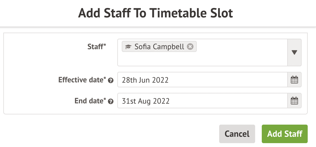Screen dimensions: 316x147
Task: Open the End date calendar picker
Action: pyautogui.click(x=294, y=101)
